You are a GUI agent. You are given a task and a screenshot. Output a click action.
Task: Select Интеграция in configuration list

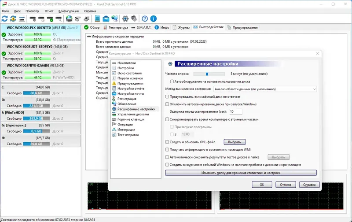(x=126, y=129)
